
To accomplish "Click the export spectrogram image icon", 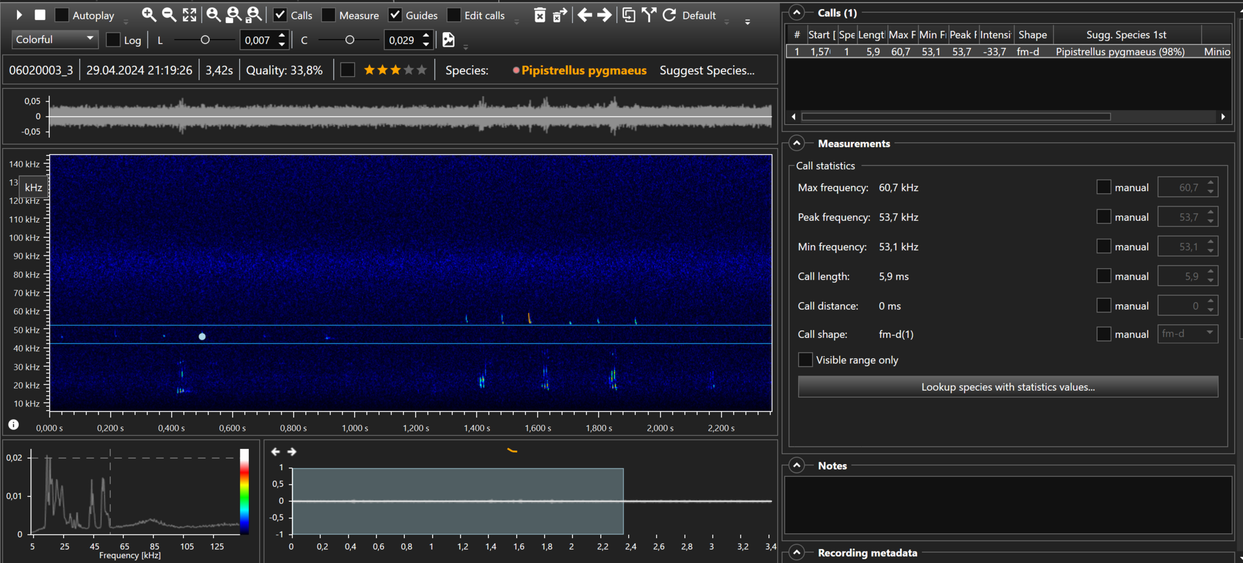I will 449,40.
